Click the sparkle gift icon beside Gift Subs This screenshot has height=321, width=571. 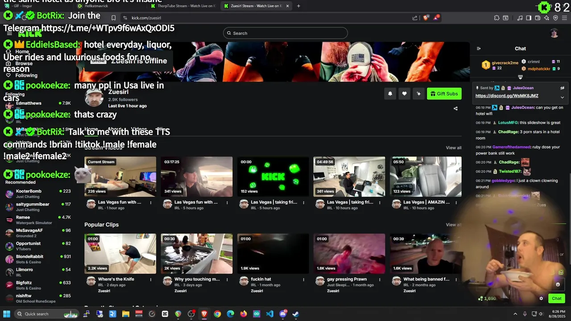pos(418,94)
